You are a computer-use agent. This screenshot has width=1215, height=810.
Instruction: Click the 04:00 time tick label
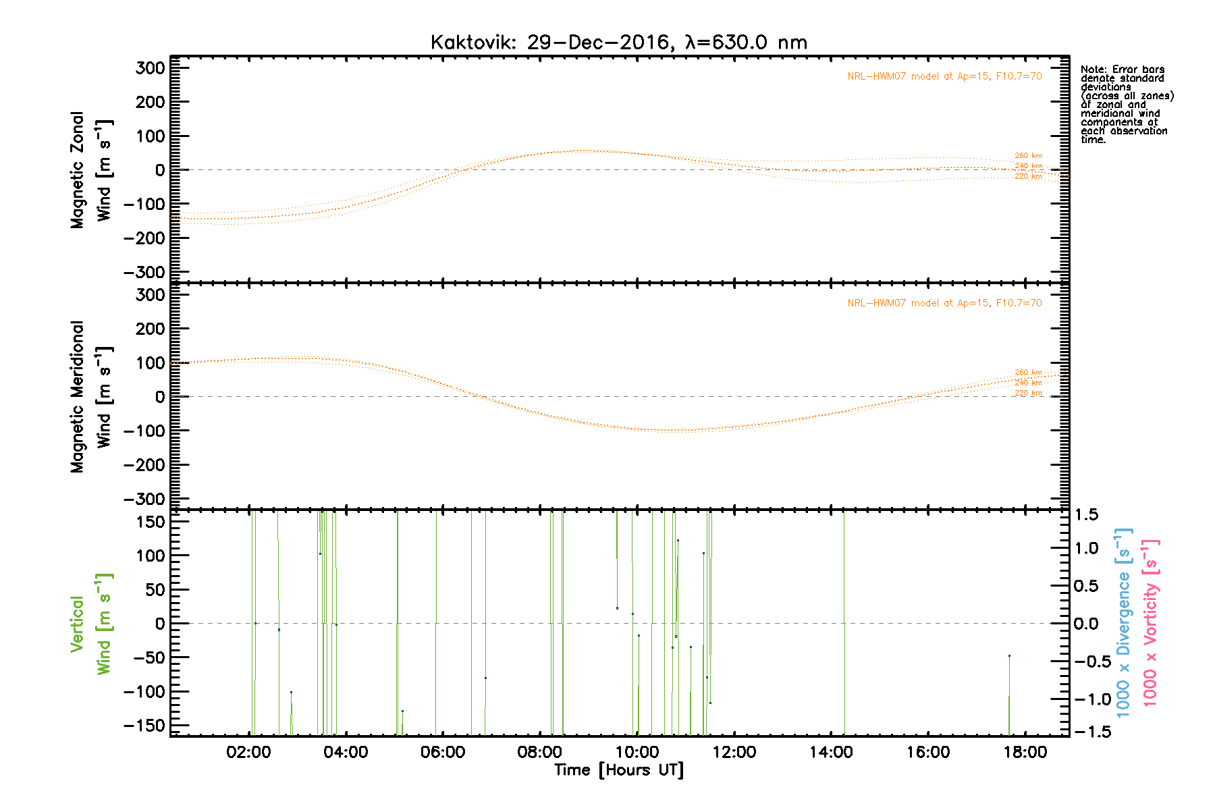(x=346, y=753)
